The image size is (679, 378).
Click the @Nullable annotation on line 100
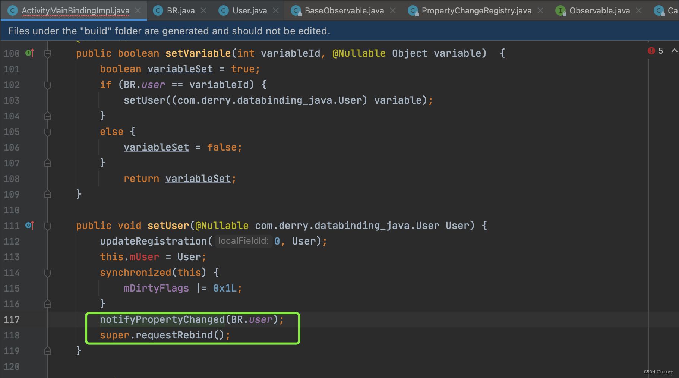359,53
